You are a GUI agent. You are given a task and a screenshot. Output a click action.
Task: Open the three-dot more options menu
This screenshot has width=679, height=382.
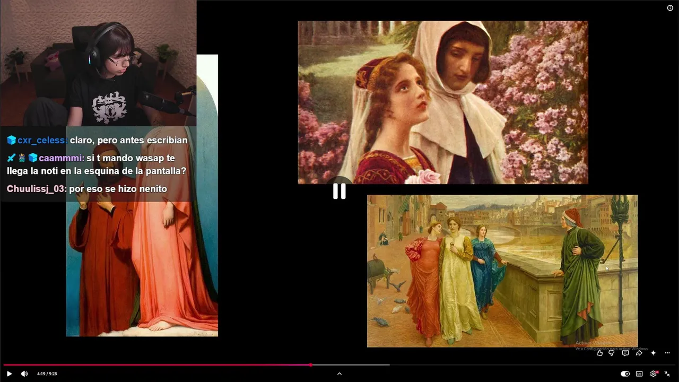[x=667, y=353]
